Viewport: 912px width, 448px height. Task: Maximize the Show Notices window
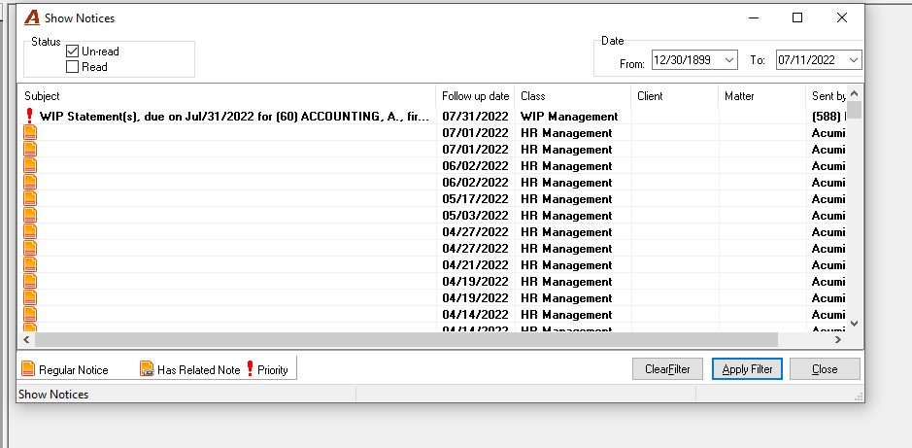(797, 18)
